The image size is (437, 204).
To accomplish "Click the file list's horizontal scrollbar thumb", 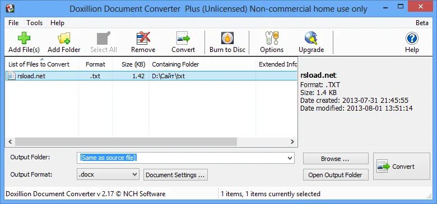I will click(x=126, y=142).
